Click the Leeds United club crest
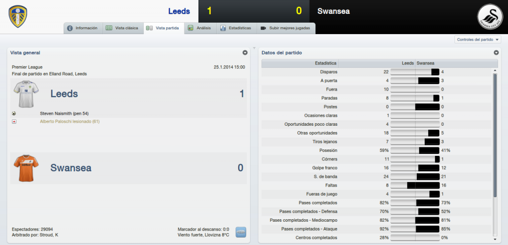The height and width of the screenshot is (245, 508). tap(18, 16)
